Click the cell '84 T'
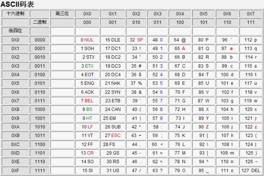 (203, 74)
